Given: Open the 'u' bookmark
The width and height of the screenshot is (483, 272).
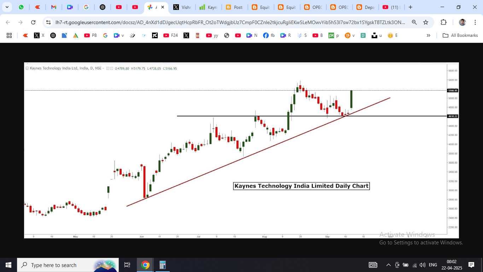Looking at the screenshot, I should [377, 35].
